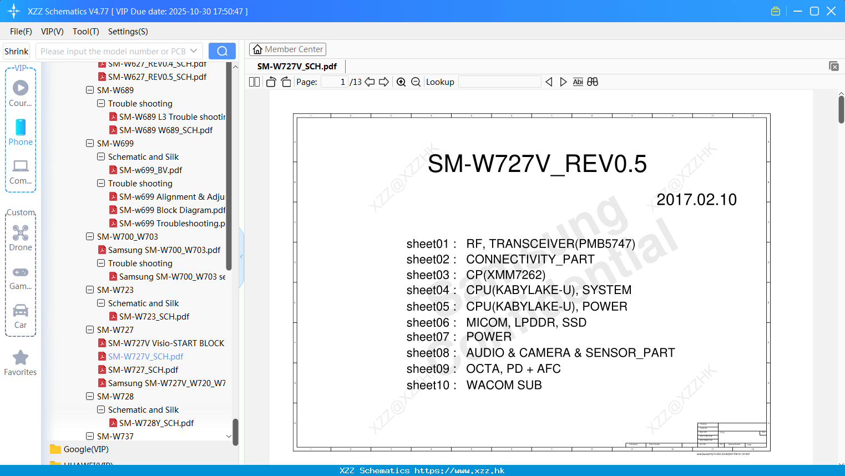This screenshot has height=476, width=845.
Task: Open model number search dropdown
Action: click(x=194, y=51)
